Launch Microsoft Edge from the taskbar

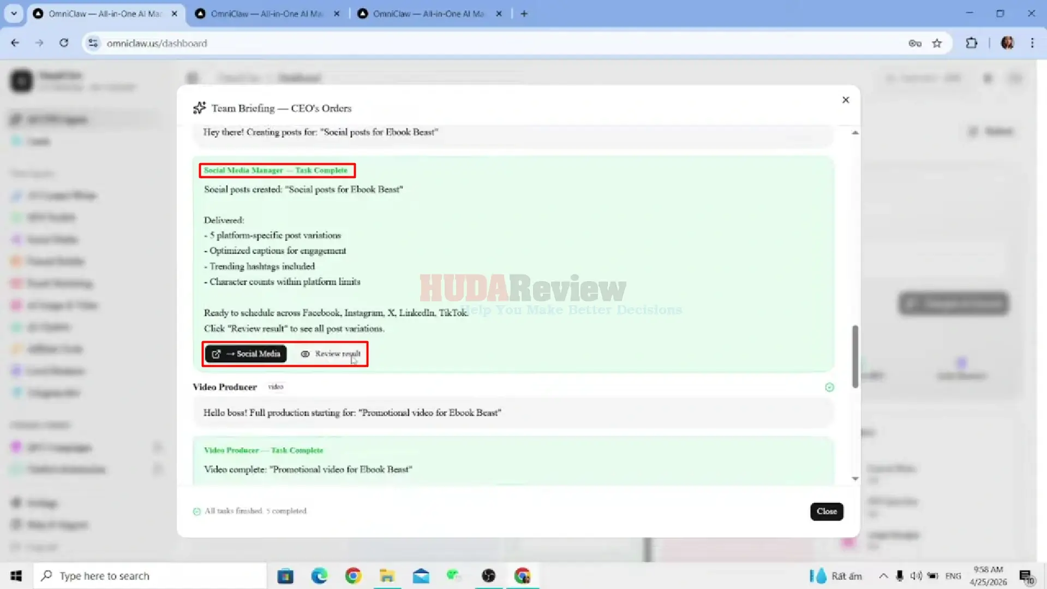point(319,576)
